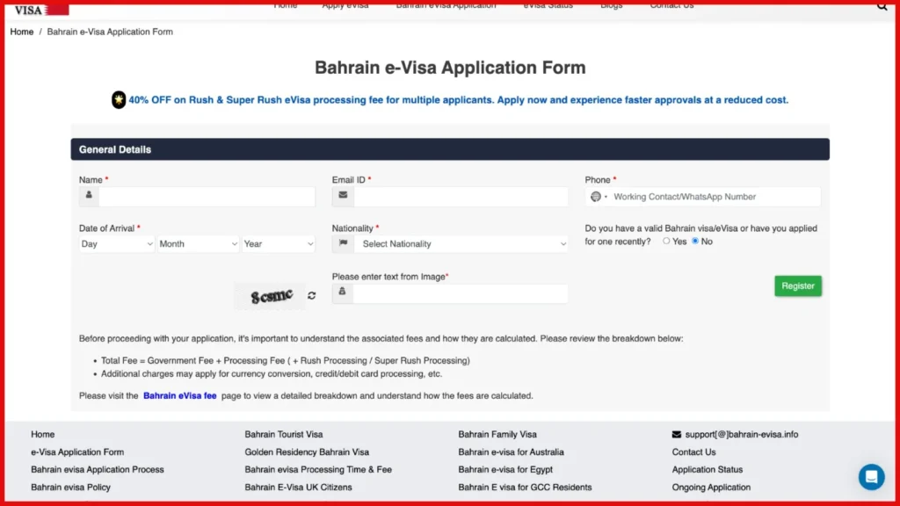Open footer Bahrain evisa Policy link
The image size is (900, 506).
pos(70,487)
